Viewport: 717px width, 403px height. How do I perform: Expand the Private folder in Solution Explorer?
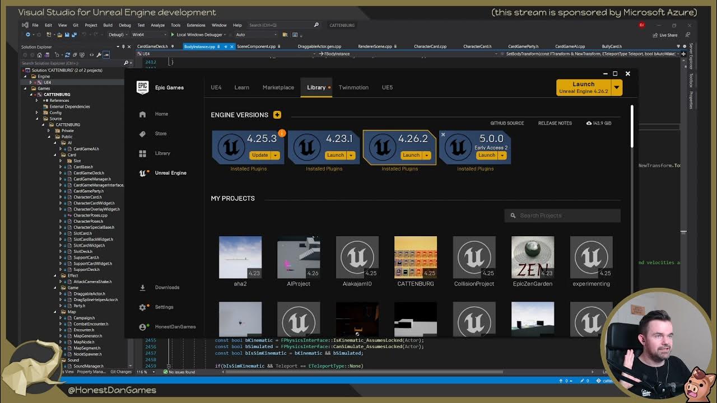(x=49, y=131)
